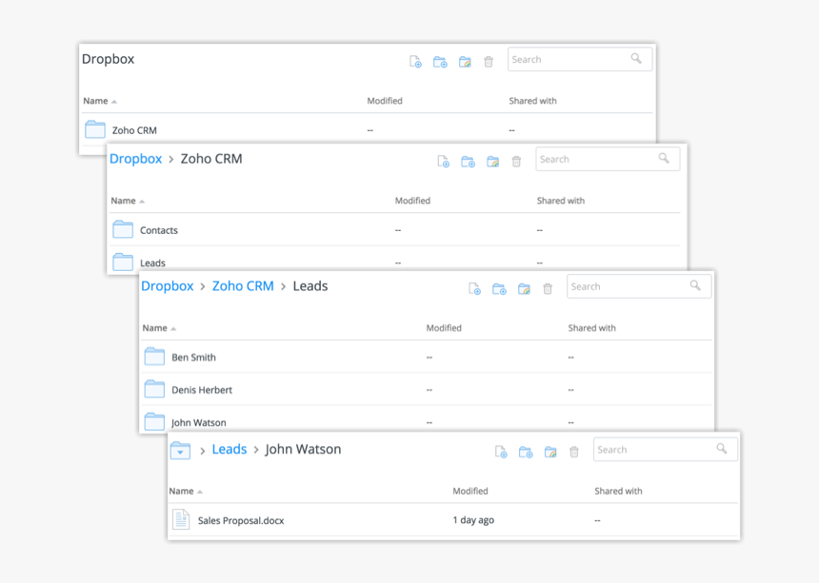Click the trash icon in the John Watson panel
The height and width of the screenshot is (583, 819).
point(574,453)
